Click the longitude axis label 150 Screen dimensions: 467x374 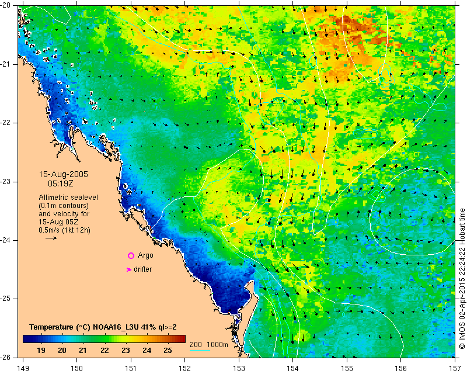(77, 369)
